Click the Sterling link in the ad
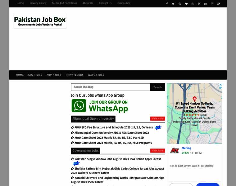This screenshot has width=236, height=186. pos(186,148)
